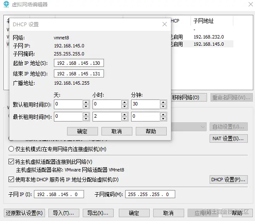Click the 子网掩码(M) field in editor
Image resolution: width=255 pixels, height=221 pixels.
coord(150,194)
